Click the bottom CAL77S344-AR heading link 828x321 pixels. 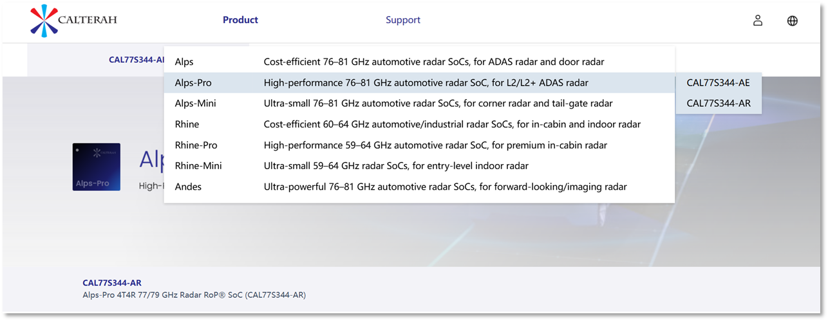coord(112,283)
